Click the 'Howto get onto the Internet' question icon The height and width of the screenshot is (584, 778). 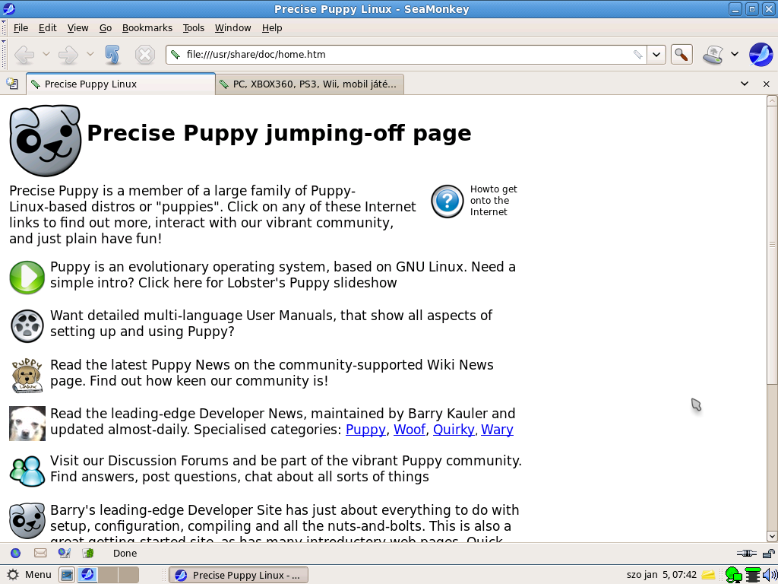point(447,201)
